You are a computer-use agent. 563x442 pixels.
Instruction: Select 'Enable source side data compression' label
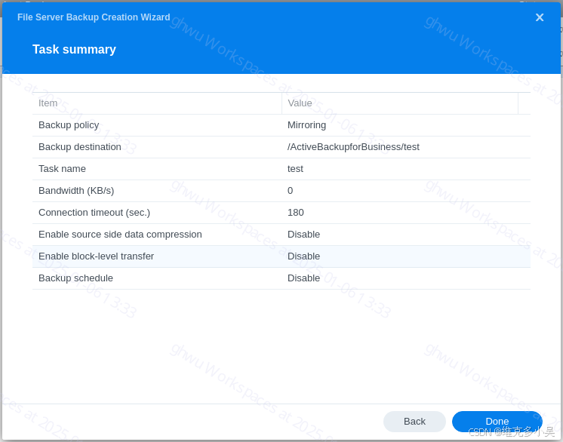tap(120, 235)
